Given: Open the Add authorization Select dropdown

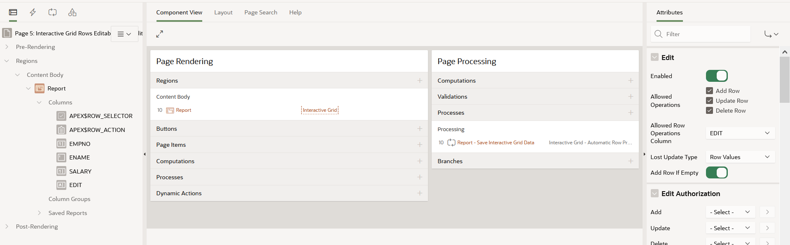Looking at the screenshot, I should coord(730,212).
